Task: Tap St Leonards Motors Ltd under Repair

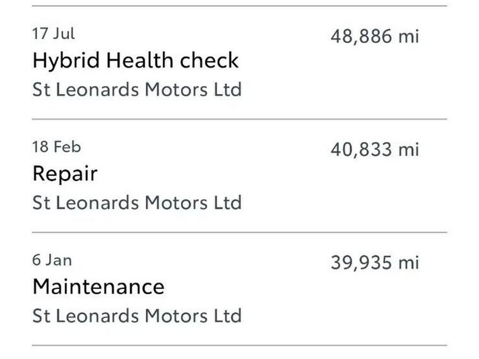Action: coord(137,203)
